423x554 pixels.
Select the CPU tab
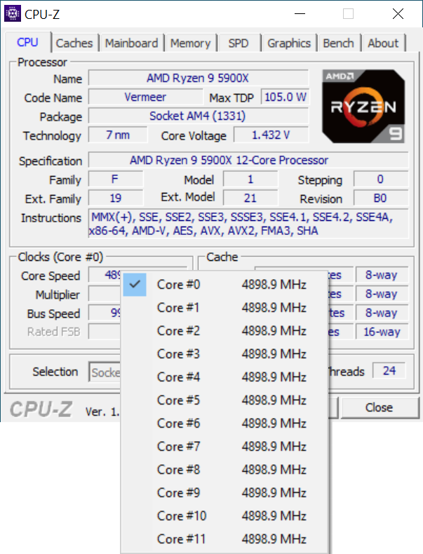tap(27, 42)
